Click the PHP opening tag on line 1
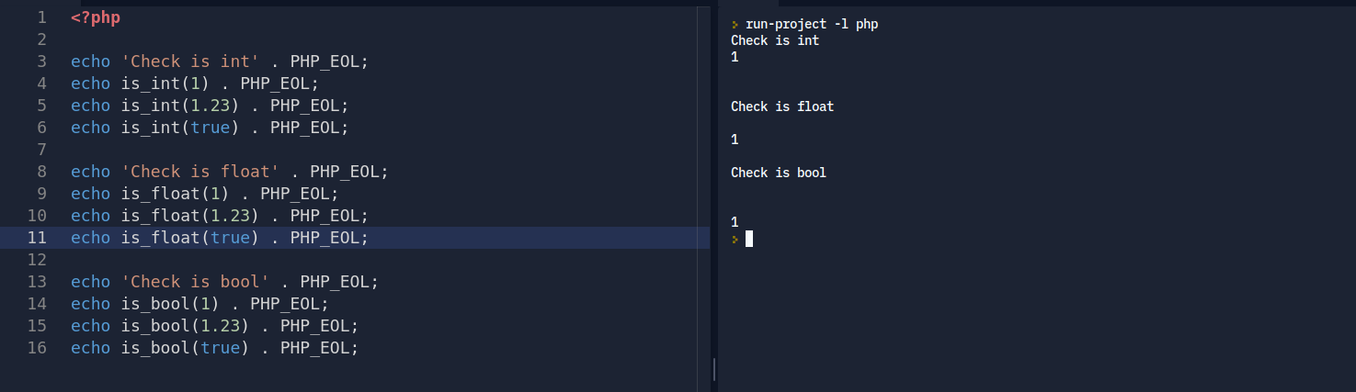1356x392 pixels. pyautogui.click(x=95, y=17)
